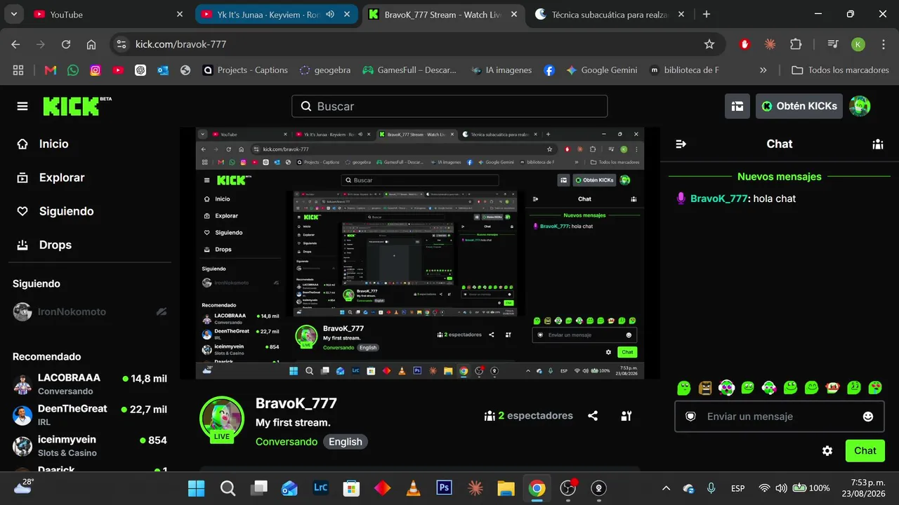Open Lightroom Classic from the taskbar

tap(320, 488)
